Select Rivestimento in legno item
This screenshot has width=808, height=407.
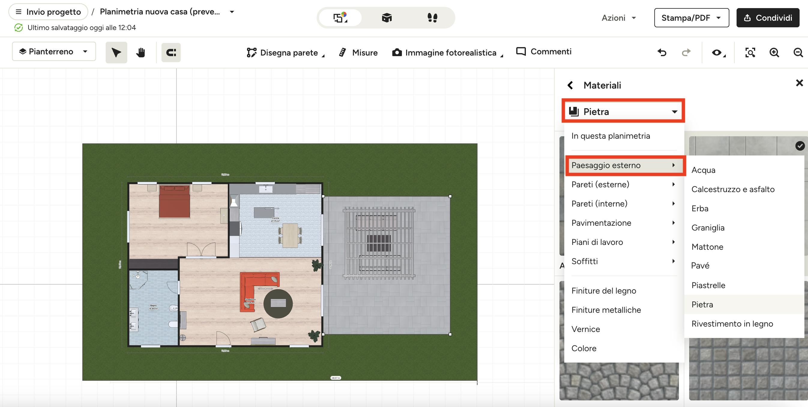744,324
